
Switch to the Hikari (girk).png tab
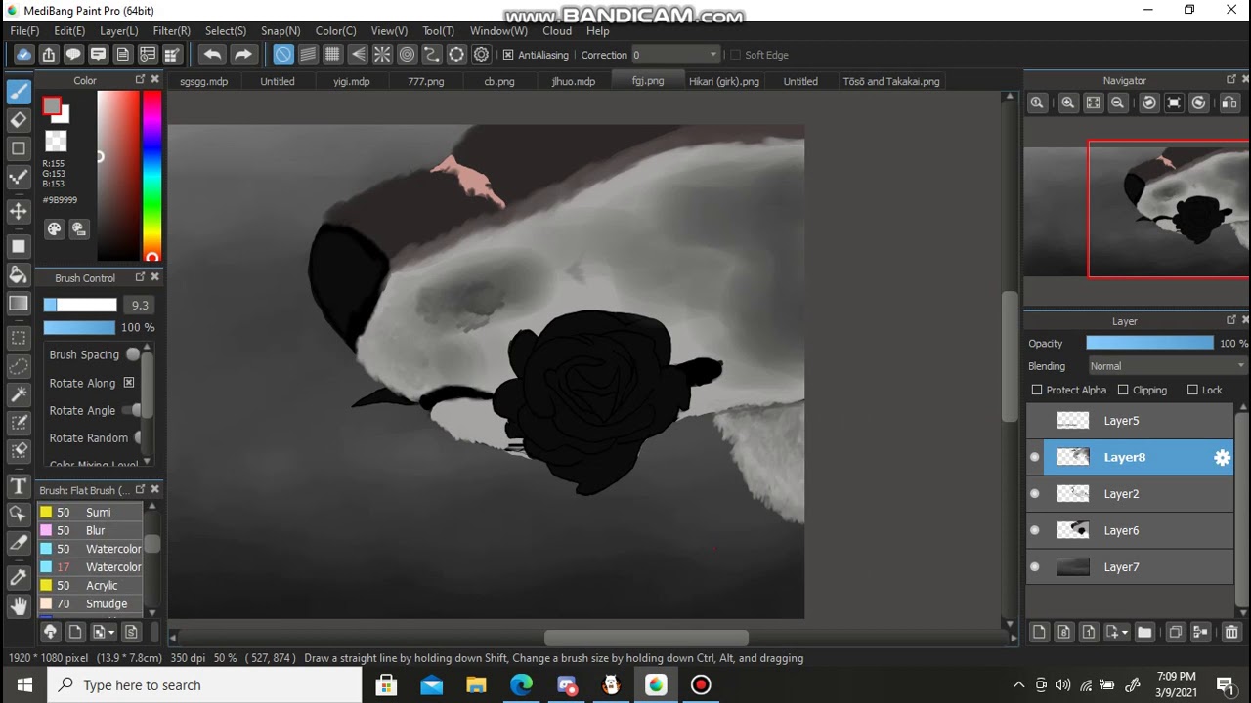pyautogui.click(x=724, y=81)
